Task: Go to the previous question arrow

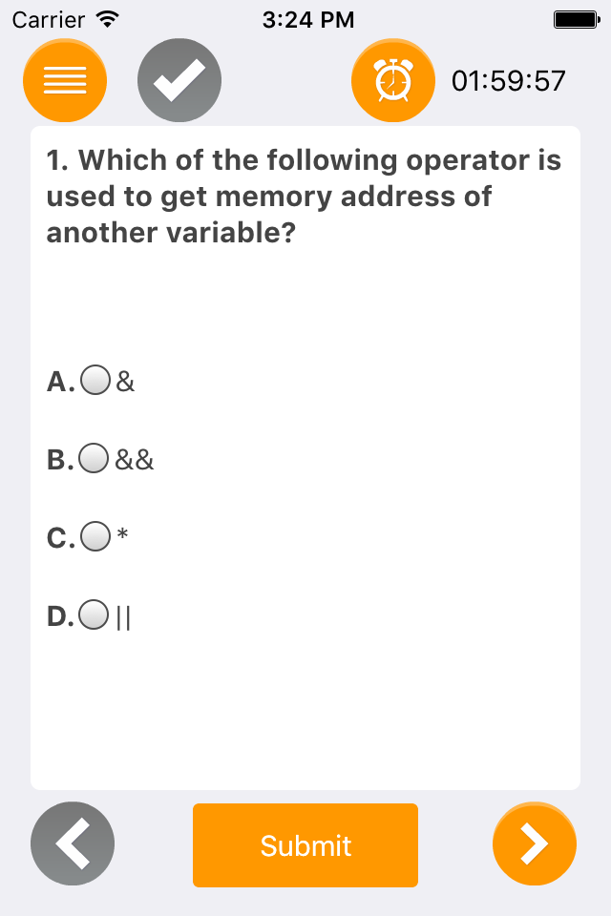Action: click(x=73, y=843)
